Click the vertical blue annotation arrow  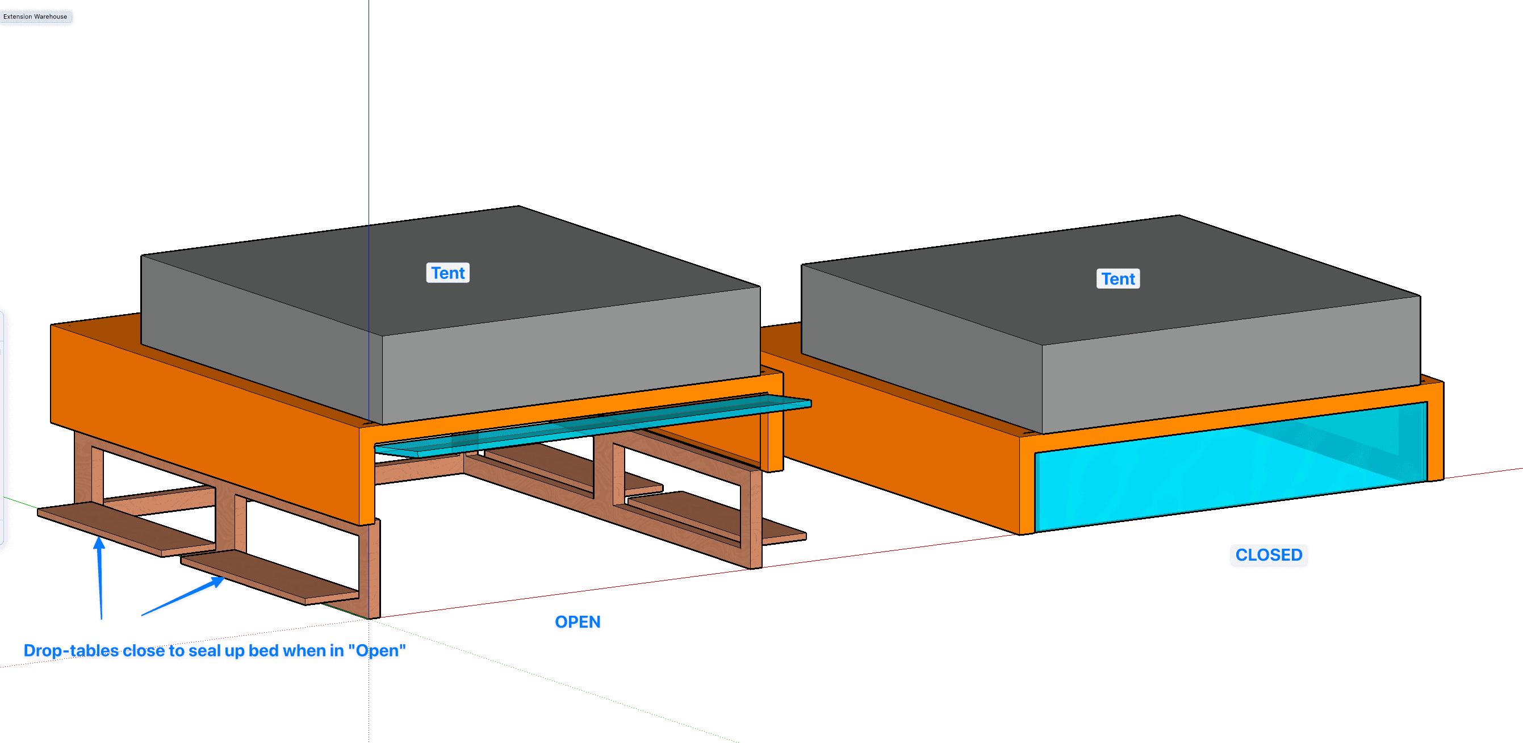(x=100, y=578)
